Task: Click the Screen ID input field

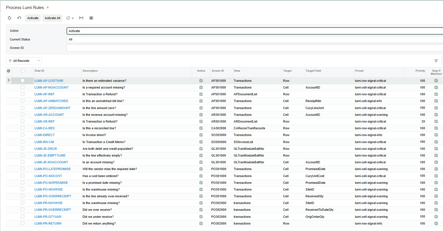Action: point(255,48)
